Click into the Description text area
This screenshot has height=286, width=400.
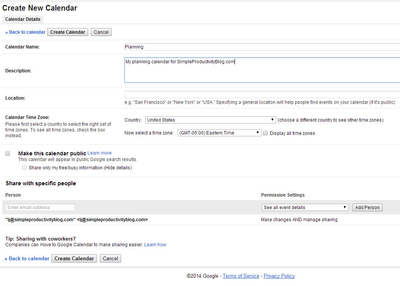pos(262,70)
